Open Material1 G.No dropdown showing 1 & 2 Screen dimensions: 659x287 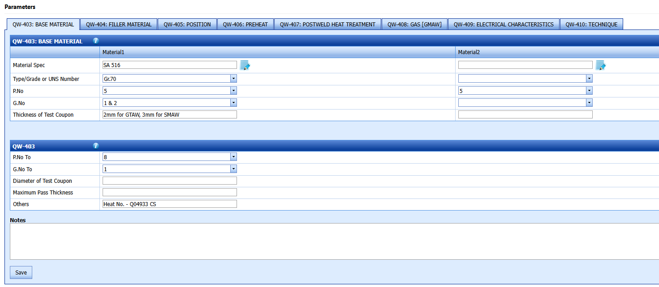pos(233,103)
